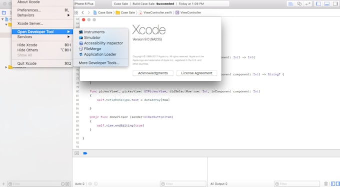Viewport: 340px width, 187px height.
Task: Choose Xcode Server… menu item
Action: point(42,23)
